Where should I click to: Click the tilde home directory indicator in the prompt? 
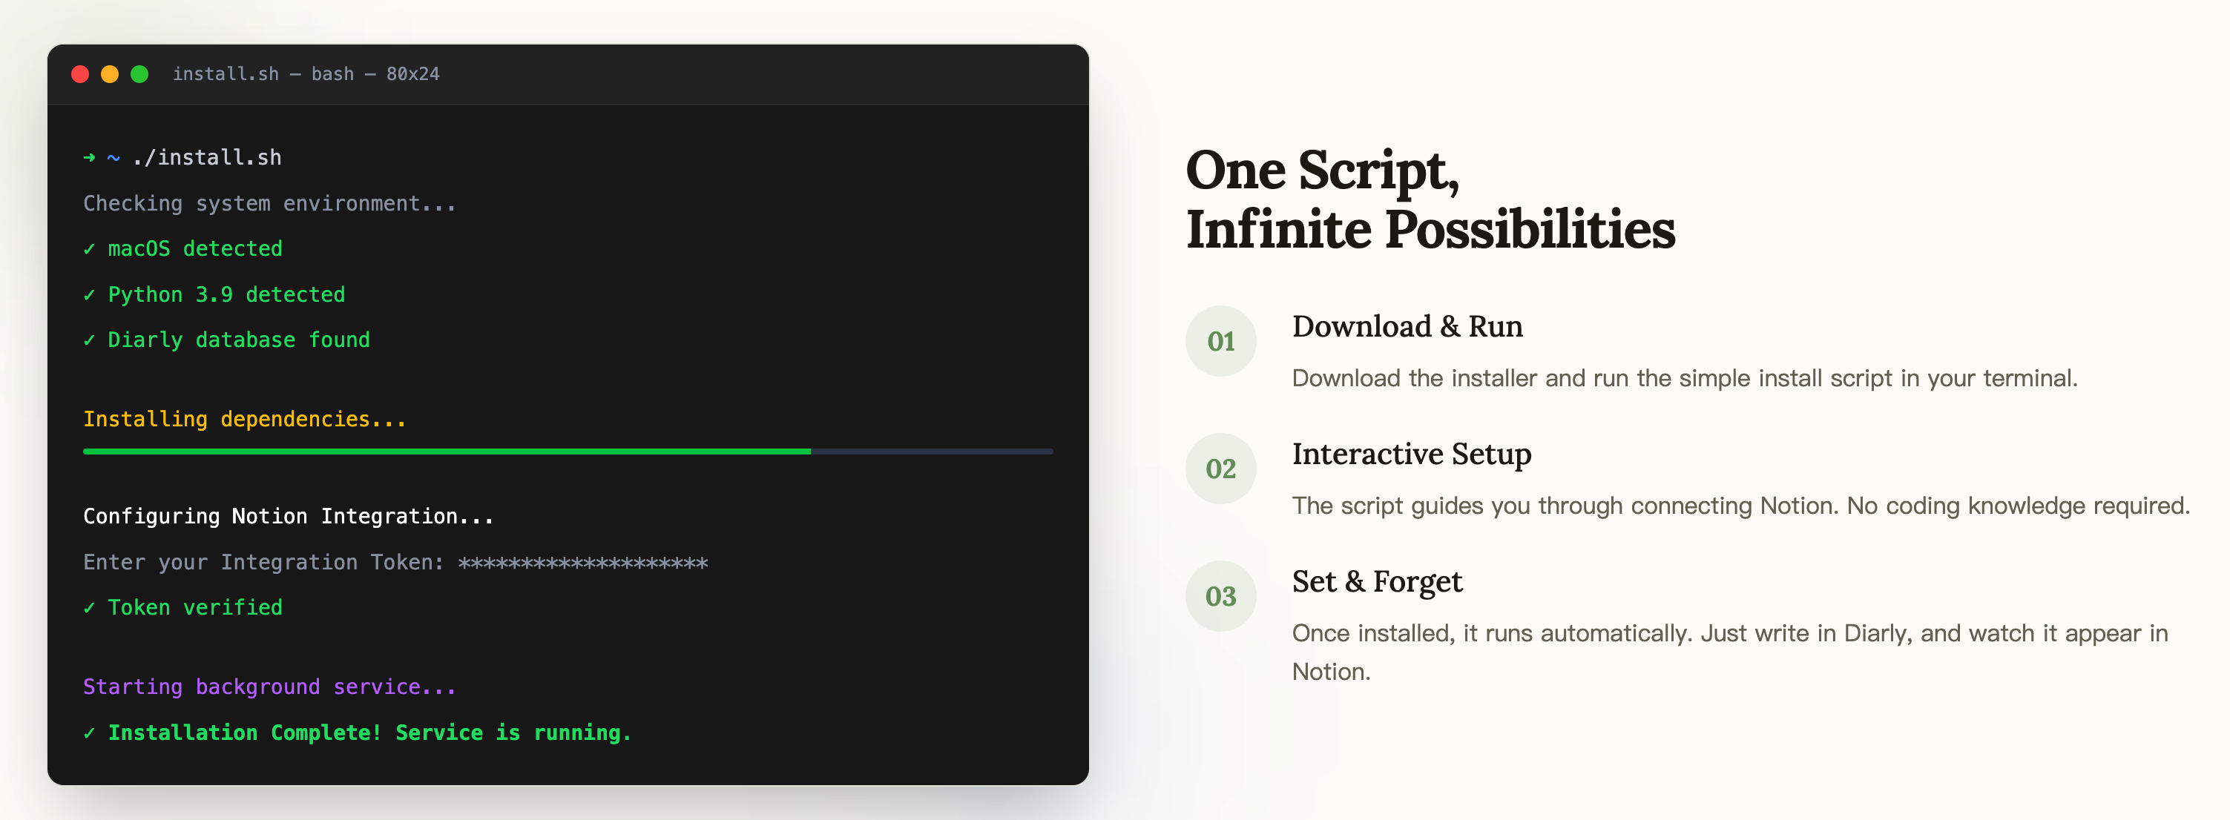(x=113, y=156)
